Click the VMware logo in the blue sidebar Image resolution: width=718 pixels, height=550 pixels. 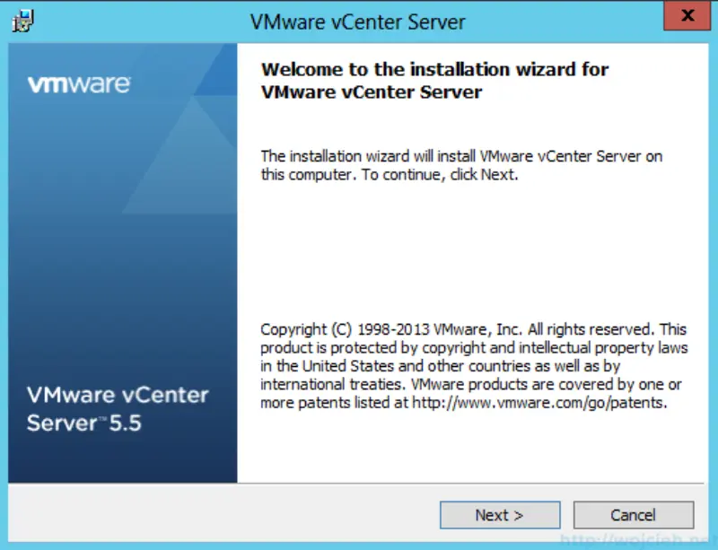click(x=76, y=82)
